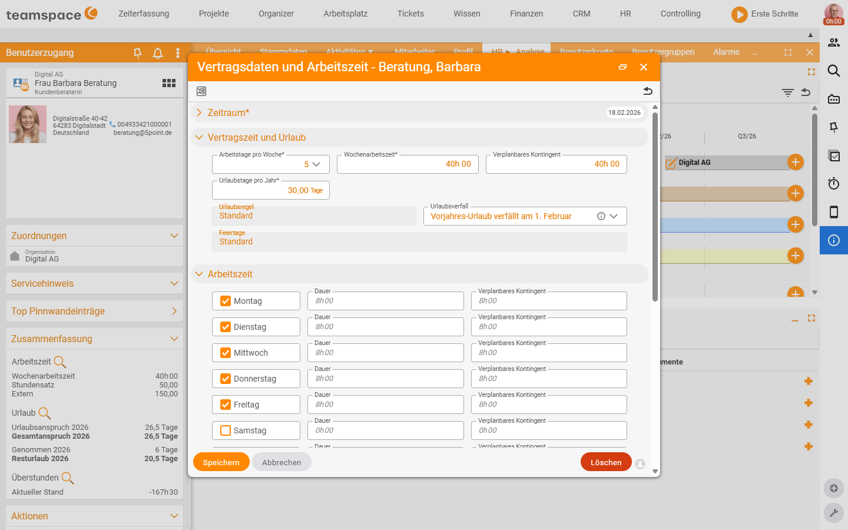This screenshot has height=530, width=848.
Task: Open the Projekte menu
Action: (x=214, y=14)
